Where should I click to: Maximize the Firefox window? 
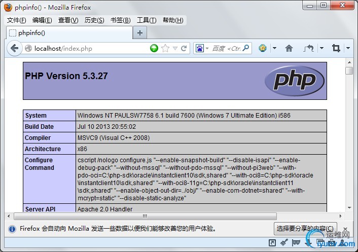[324, 5]
